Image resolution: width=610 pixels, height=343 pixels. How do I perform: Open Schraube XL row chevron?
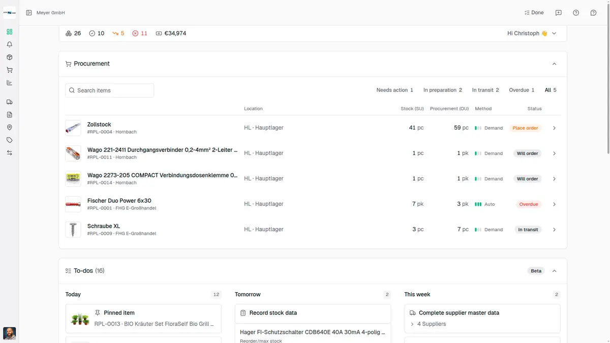(554, 230)
